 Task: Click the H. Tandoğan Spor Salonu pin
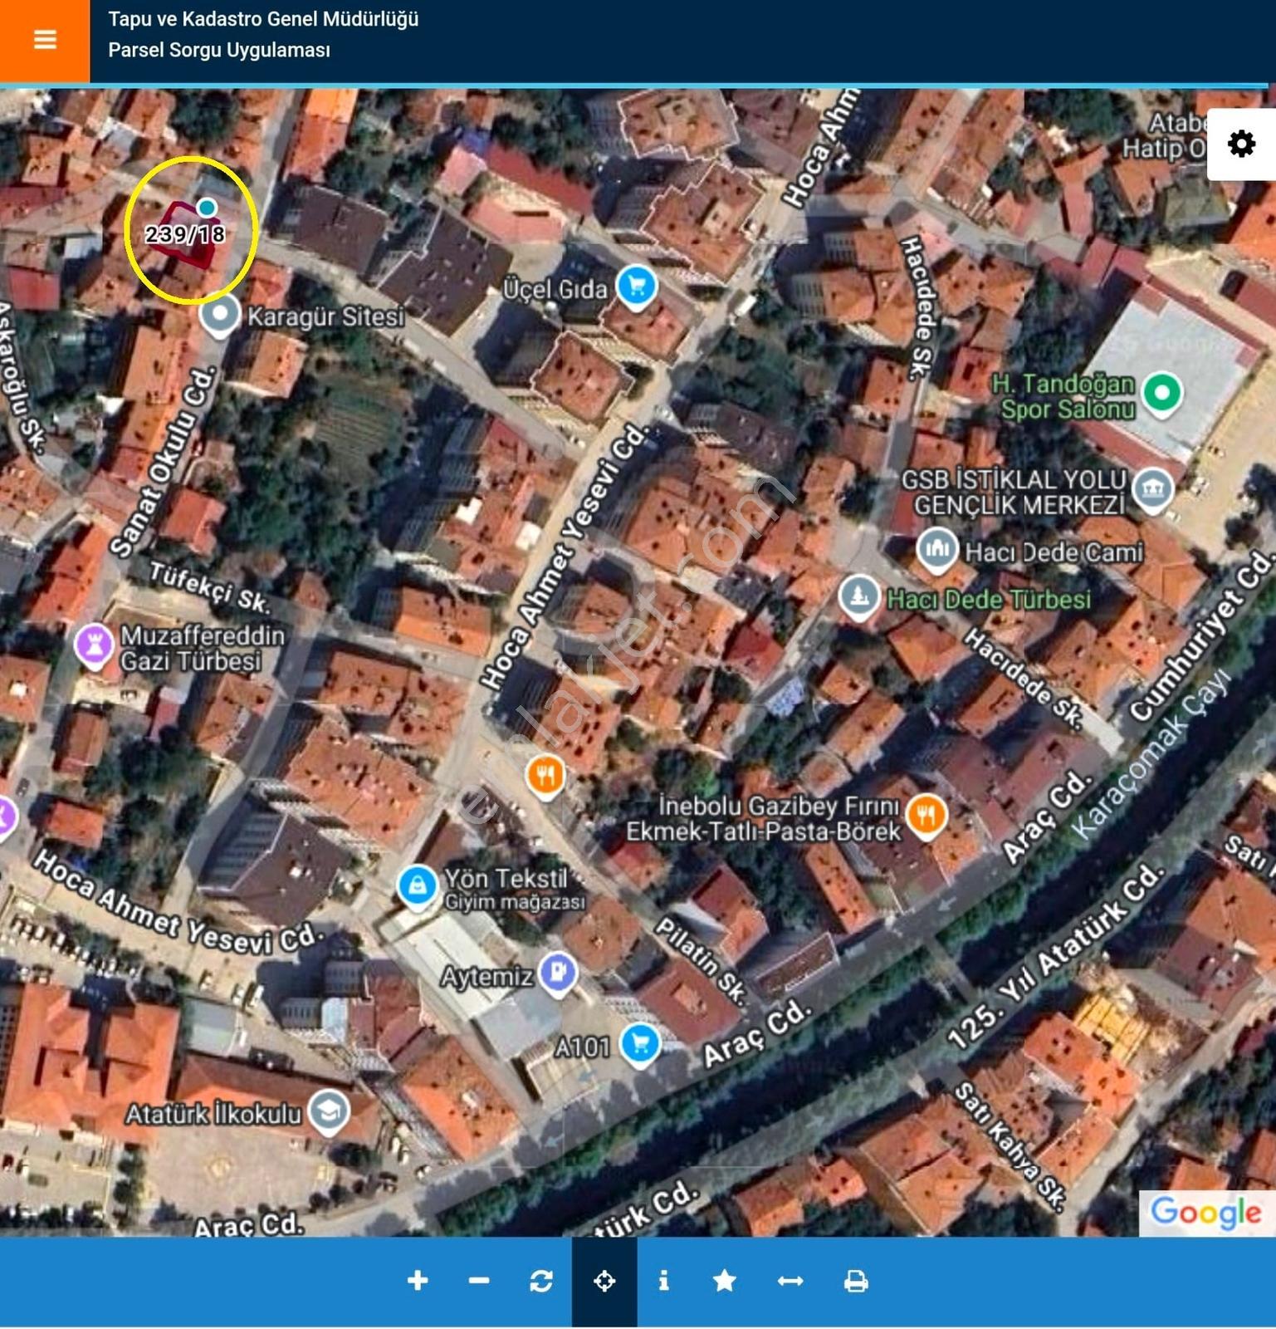[1162, 393]
